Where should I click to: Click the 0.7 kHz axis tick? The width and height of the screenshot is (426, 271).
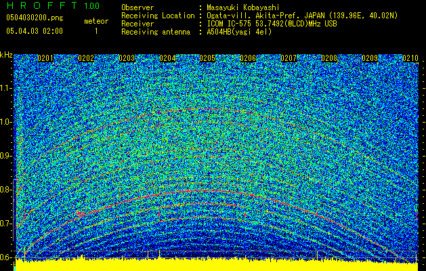click(x=6, y=224)
